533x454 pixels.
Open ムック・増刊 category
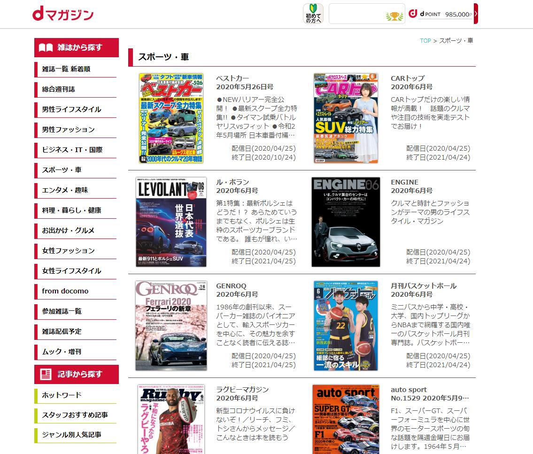pyautogui.click(x=76, y=352)
